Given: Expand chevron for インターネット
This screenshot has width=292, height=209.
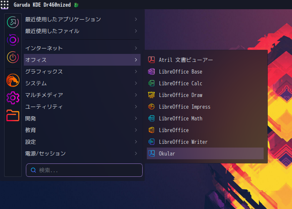Looking at the screenshot, I should coord(136,48).
